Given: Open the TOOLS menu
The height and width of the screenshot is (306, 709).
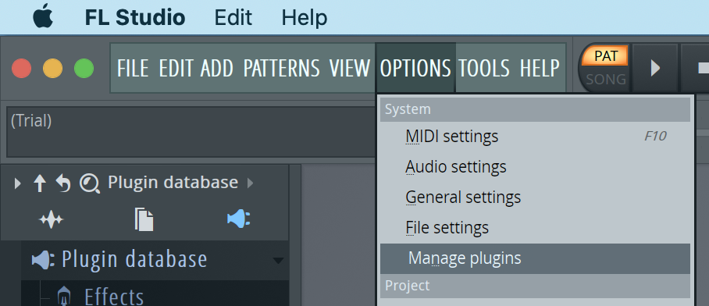Looking at the screenshot, I should (484, 68).
